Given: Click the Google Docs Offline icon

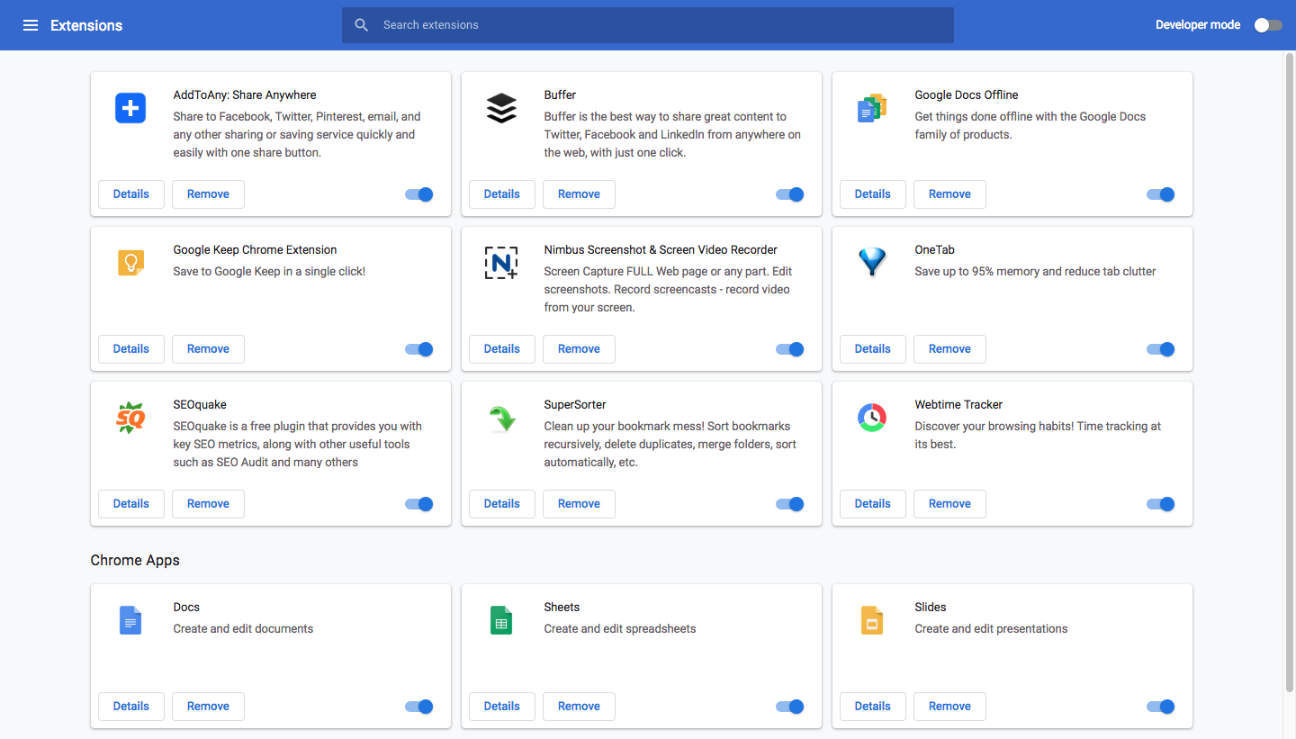Looking at the screenshot, I should click(x=872, y=109).
